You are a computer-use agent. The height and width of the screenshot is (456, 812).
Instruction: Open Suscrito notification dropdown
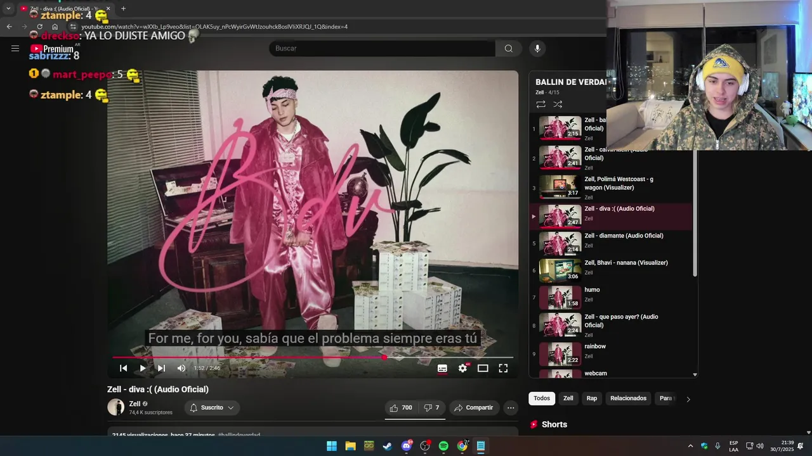(x=212, y=408)
